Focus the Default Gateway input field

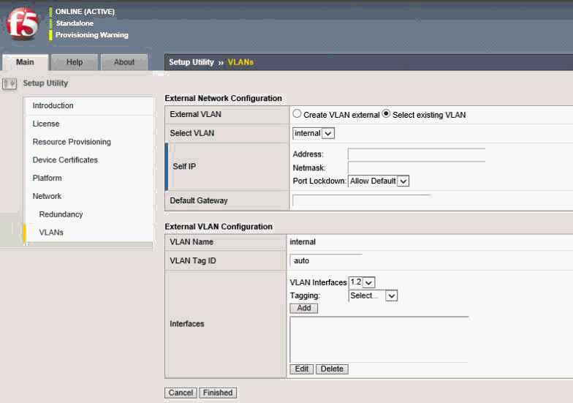click(361, 200)
